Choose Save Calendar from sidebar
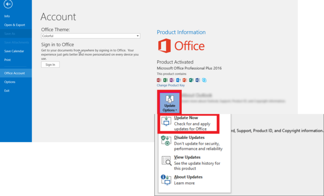 [14, 51]
